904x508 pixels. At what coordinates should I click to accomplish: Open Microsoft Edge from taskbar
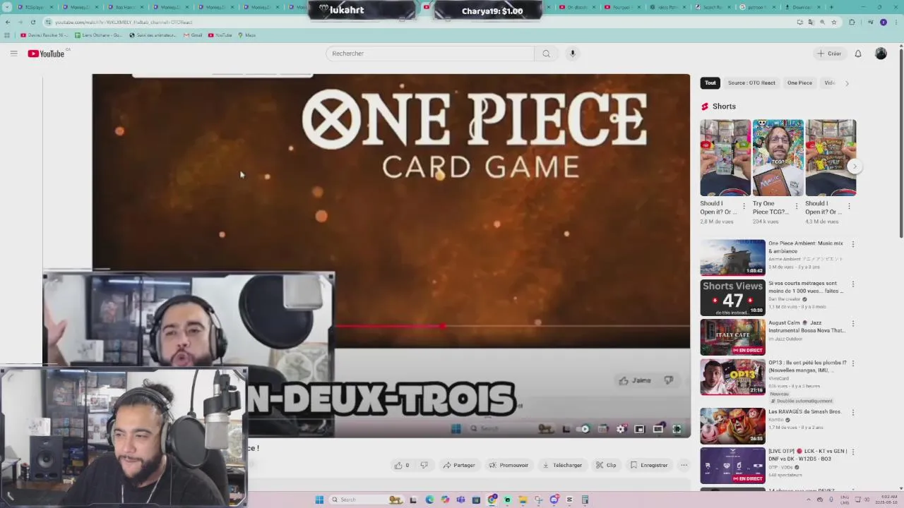(x=429, y=500)
